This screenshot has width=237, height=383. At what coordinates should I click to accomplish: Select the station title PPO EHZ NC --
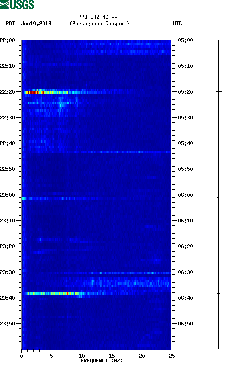[98, 17]
